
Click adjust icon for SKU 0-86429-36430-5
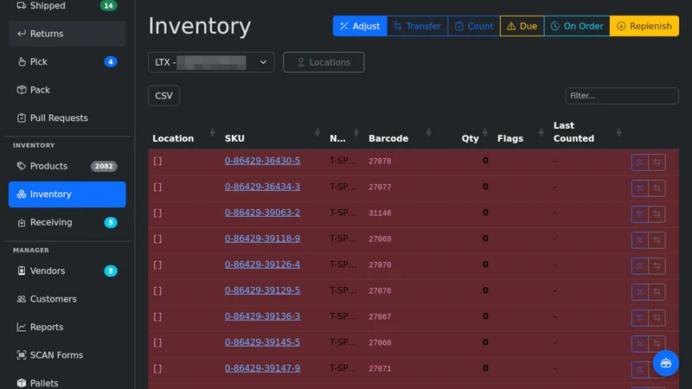click(640, 163)
